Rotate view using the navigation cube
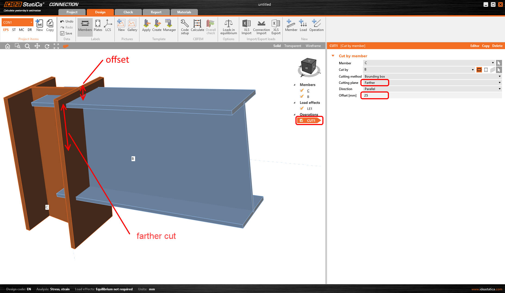 coord(309,66)
